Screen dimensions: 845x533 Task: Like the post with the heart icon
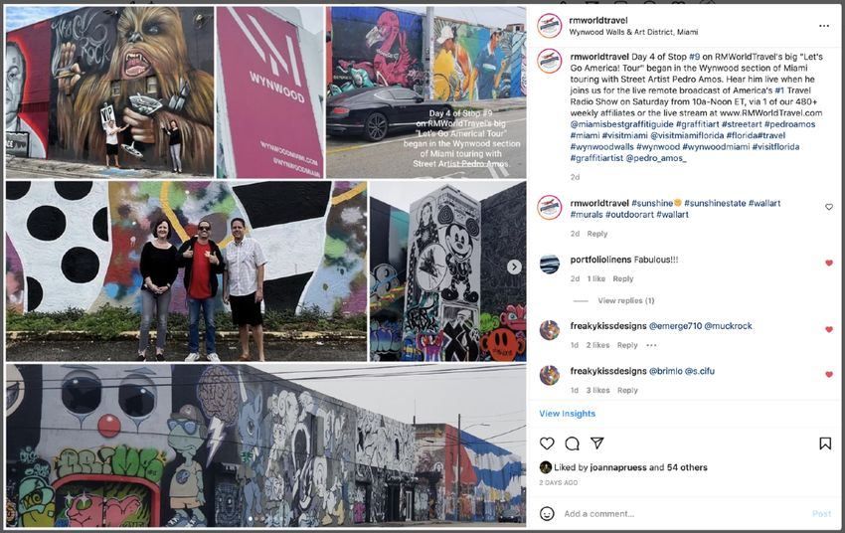click(x=547, y=444)
